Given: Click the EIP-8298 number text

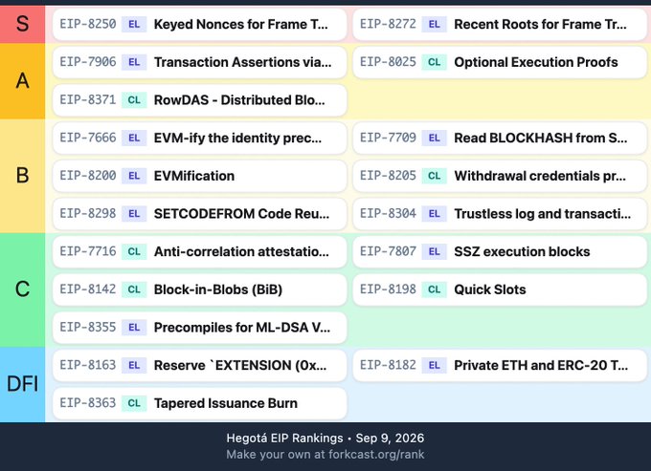Looking at the screenshot, I should pyautogui.click(x=88, y=214).
